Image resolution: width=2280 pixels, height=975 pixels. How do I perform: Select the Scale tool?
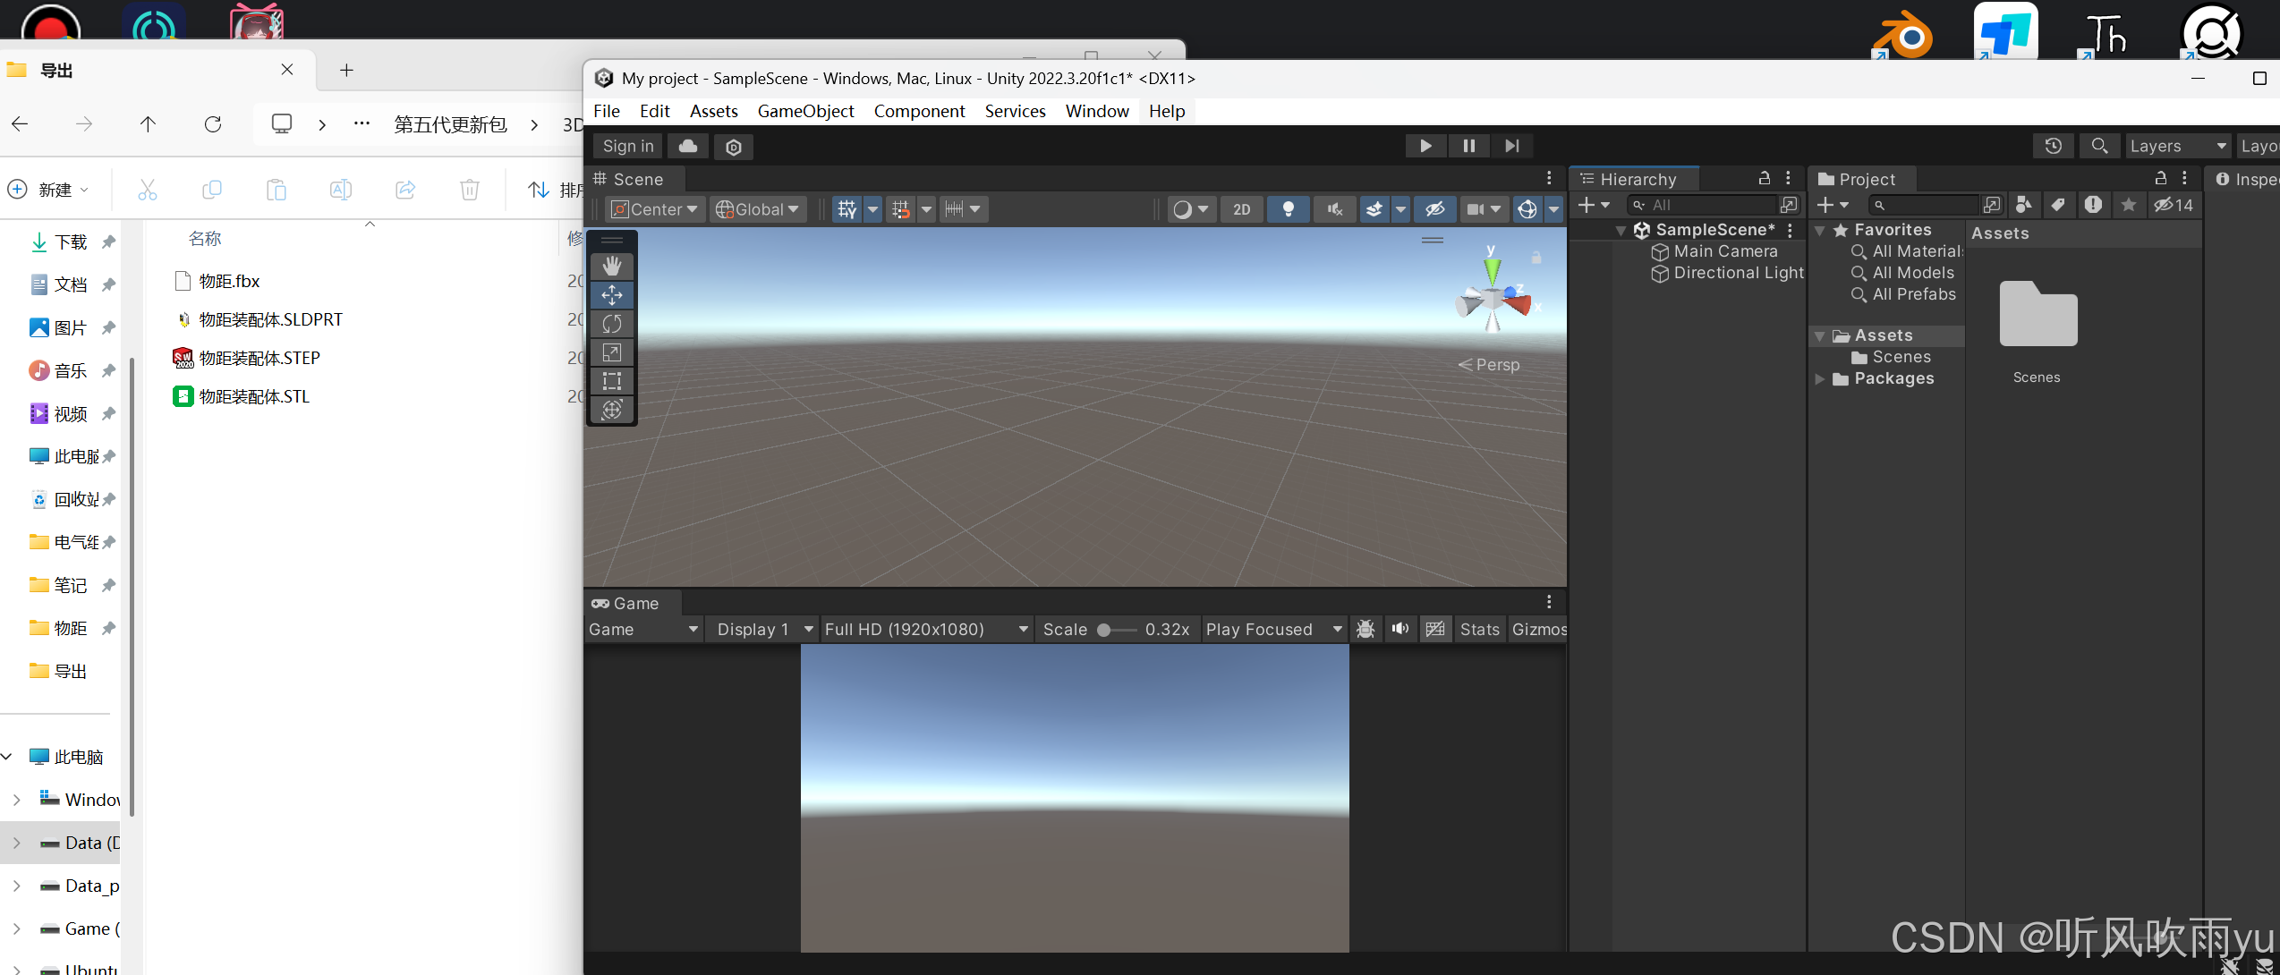click(612, 352)
